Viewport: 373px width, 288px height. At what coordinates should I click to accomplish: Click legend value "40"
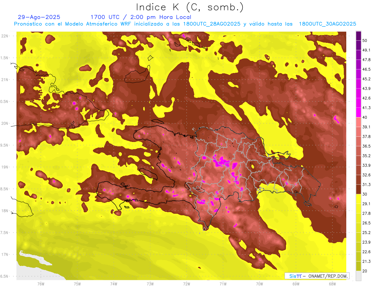(365, 117)
